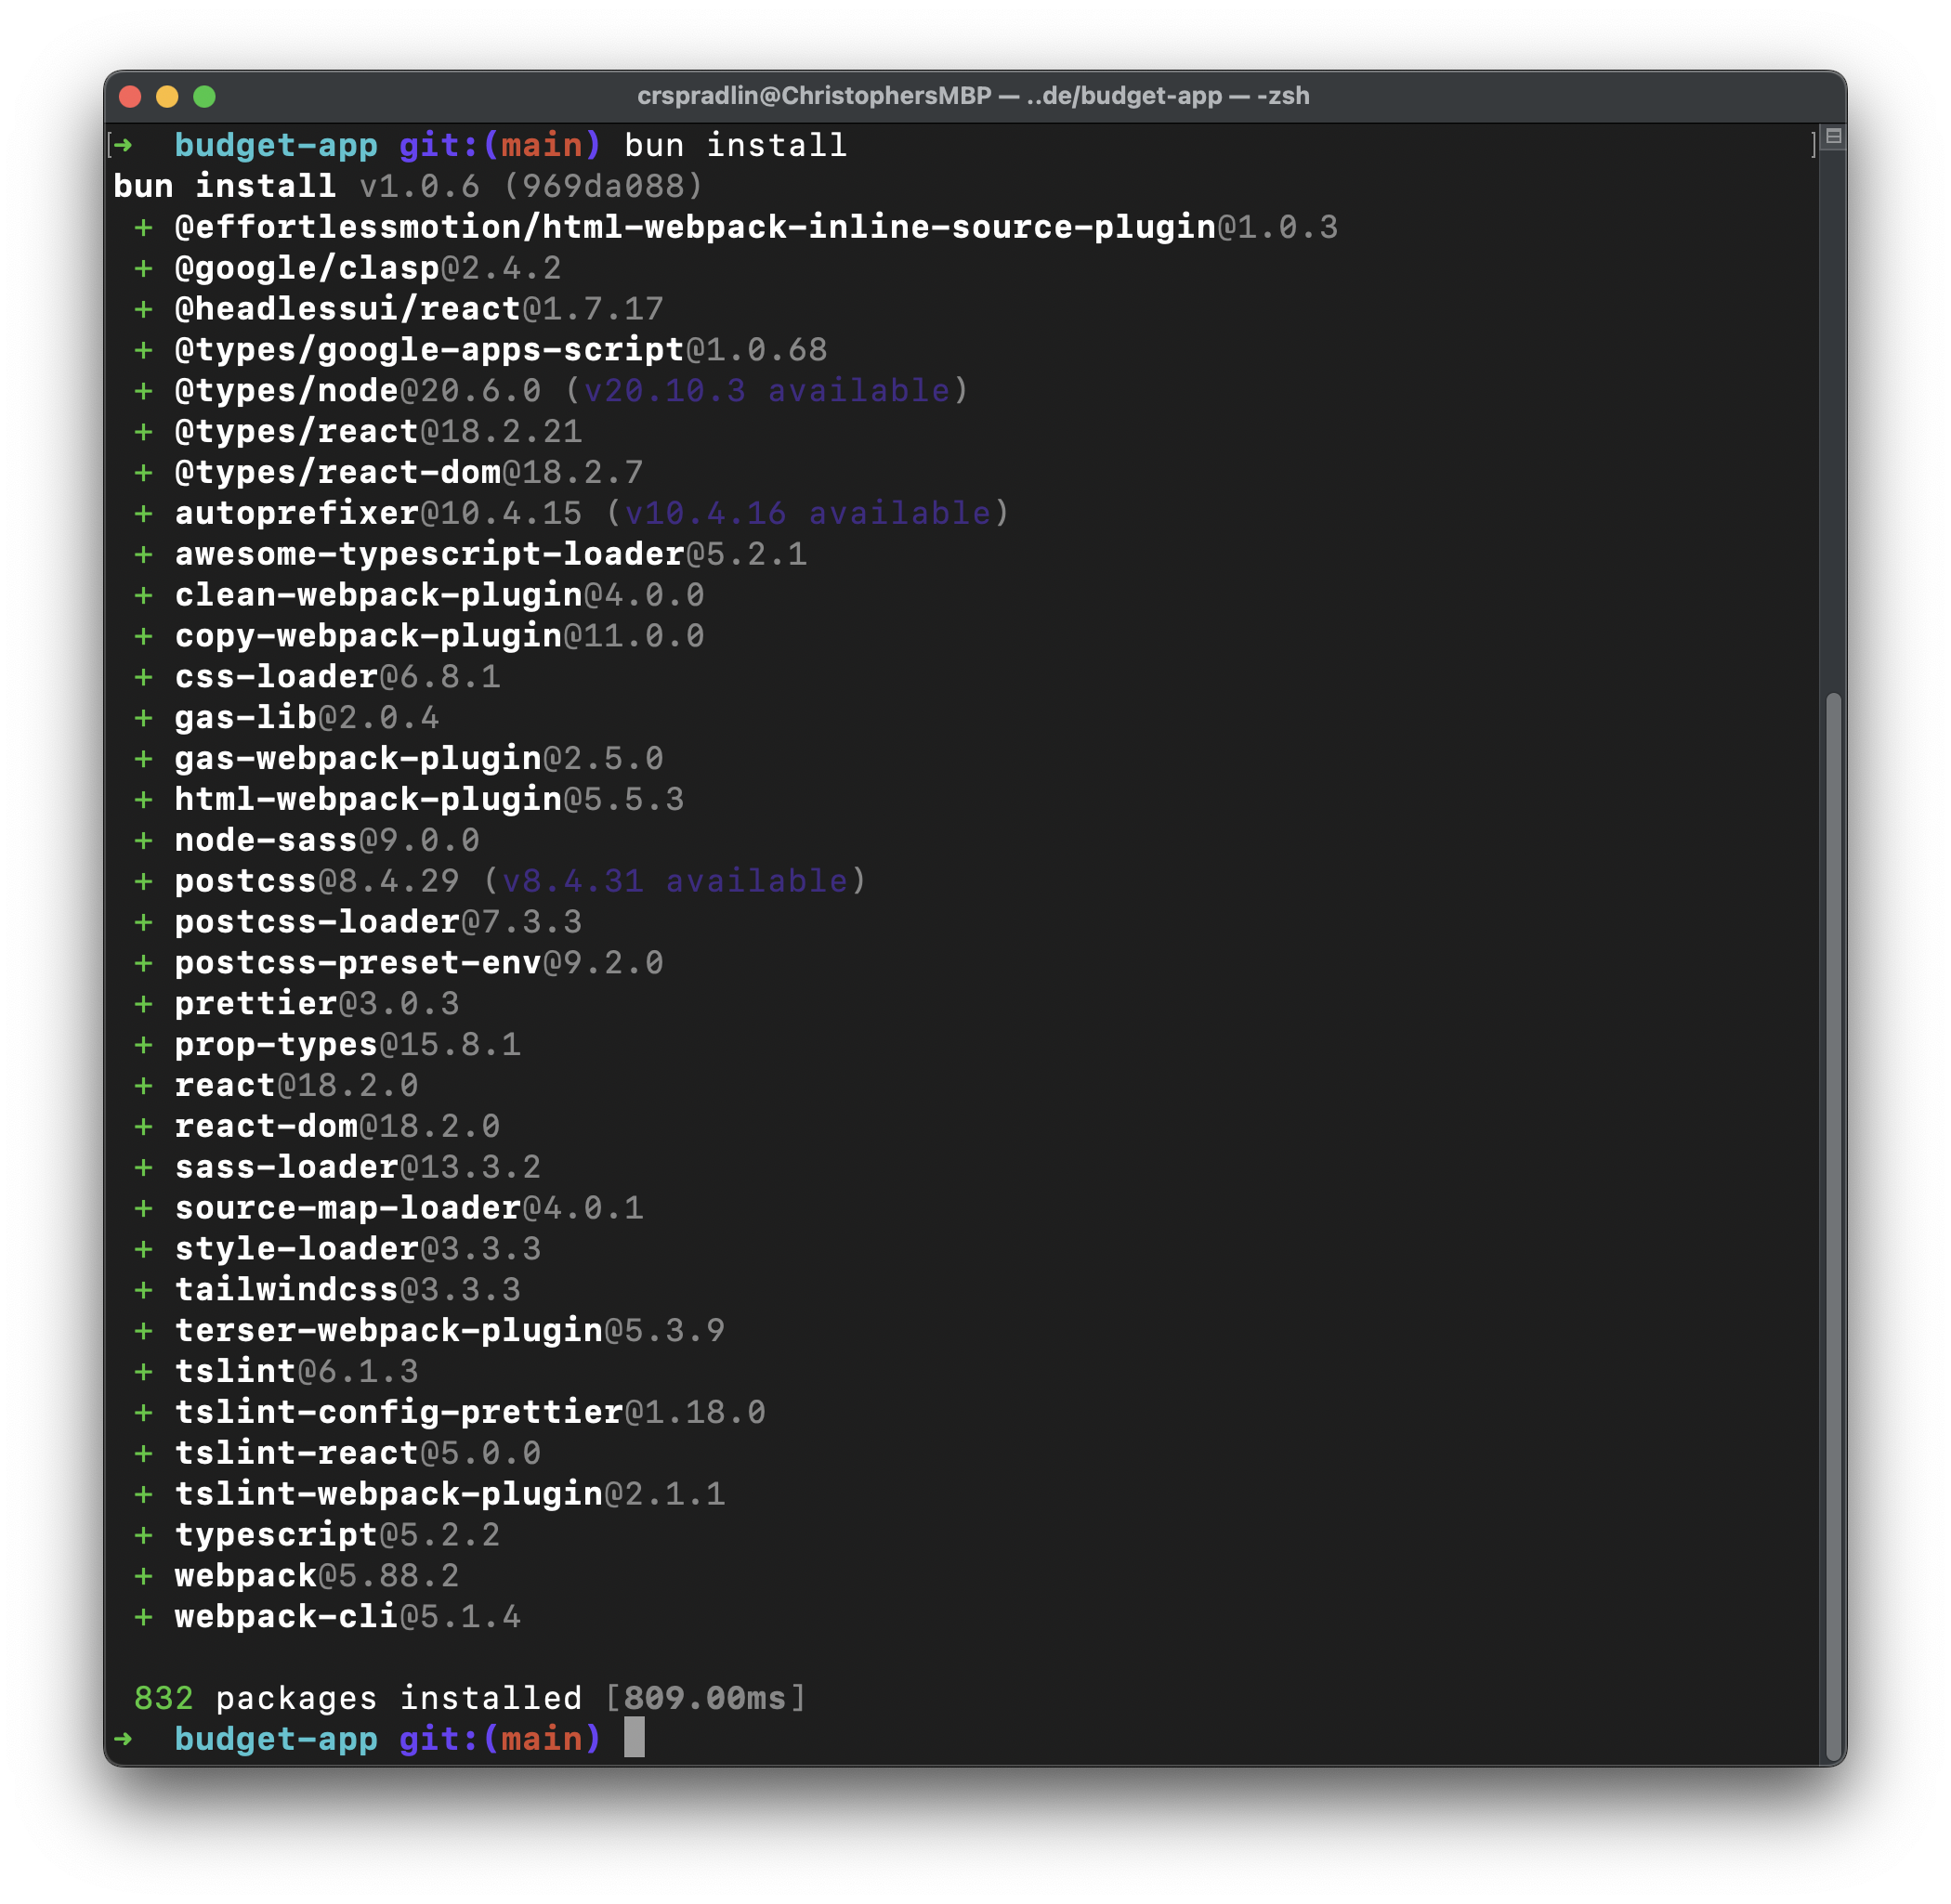
Task: Click the split pane icon at top right
Action: point(1833,137)
